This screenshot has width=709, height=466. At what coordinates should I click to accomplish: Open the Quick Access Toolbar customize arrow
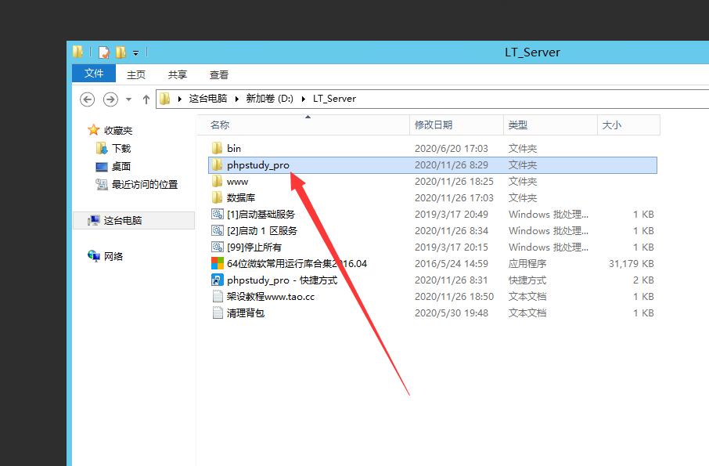[135, 53]
